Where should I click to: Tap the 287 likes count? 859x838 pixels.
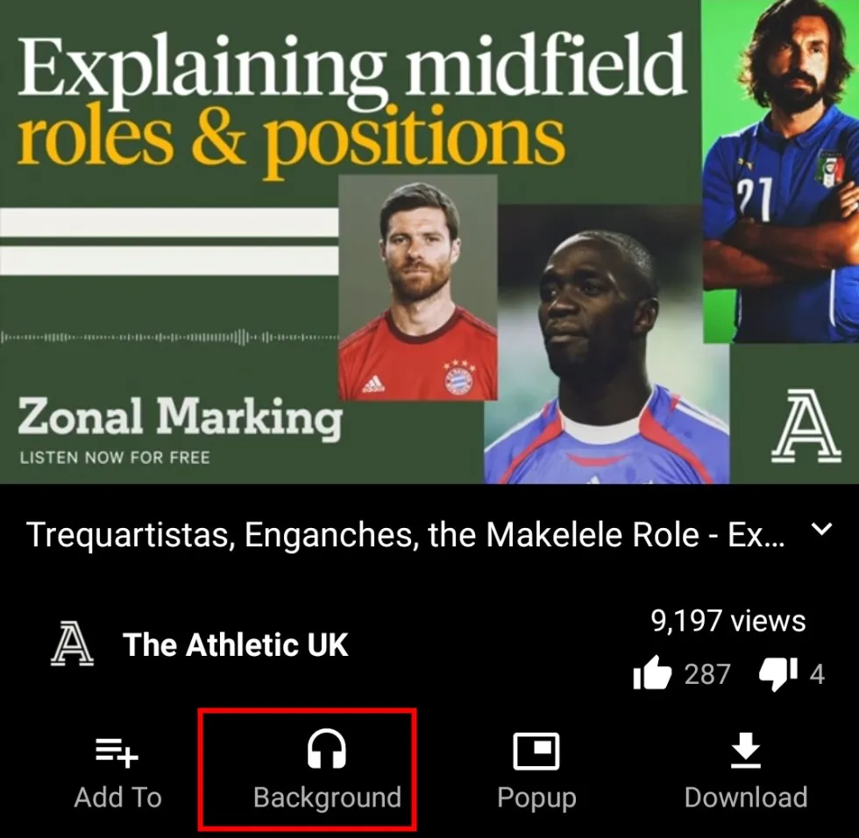[x=707, y=674]
